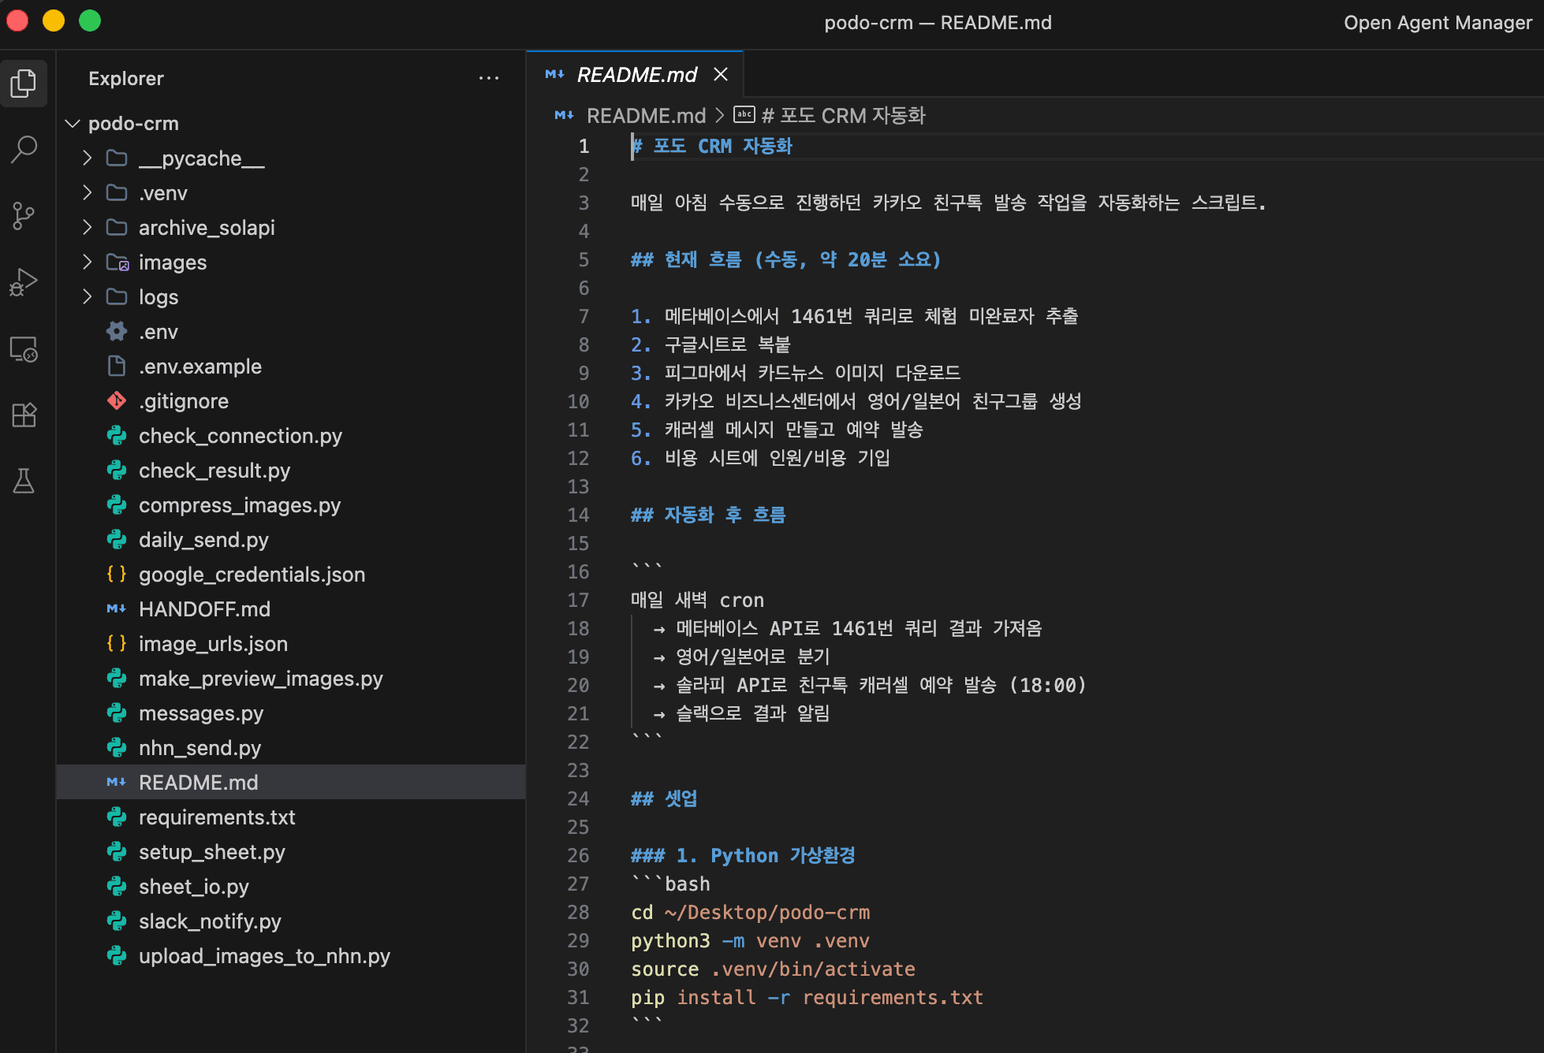Open slack_notify.py file
This screenshot has width=1544, height=1053.
tap(291, 921)
